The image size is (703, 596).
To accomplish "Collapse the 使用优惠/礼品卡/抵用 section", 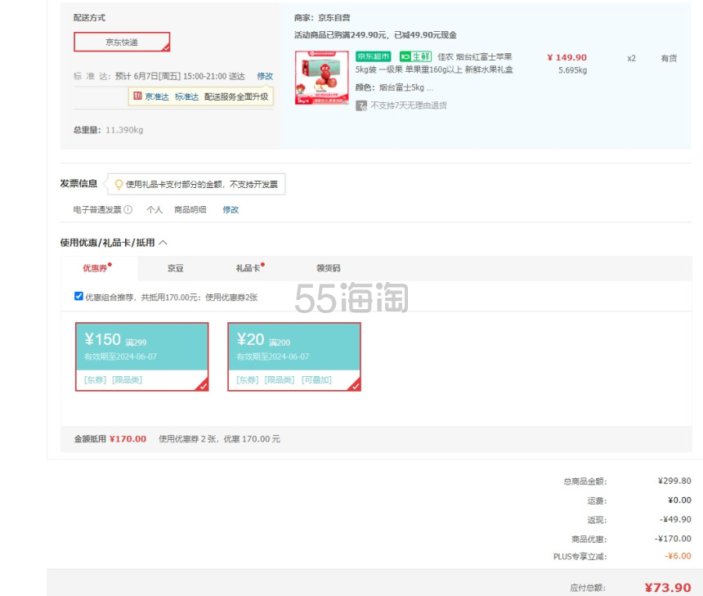I will click(163, 243).
